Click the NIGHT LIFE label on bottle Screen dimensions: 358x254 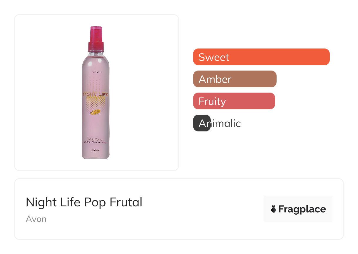[x=96, y=94]
